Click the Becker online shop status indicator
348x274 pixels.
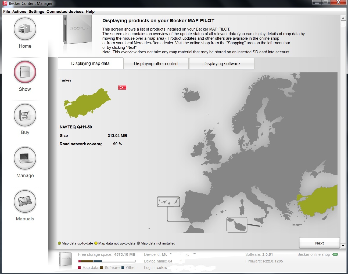pyautogui.click(x=335, y=254)
